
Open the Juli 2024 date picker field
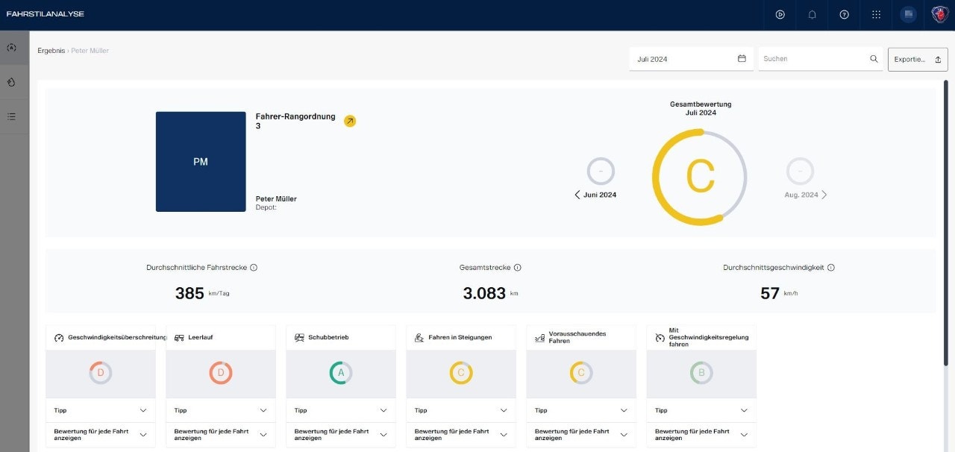pos(691,59)
